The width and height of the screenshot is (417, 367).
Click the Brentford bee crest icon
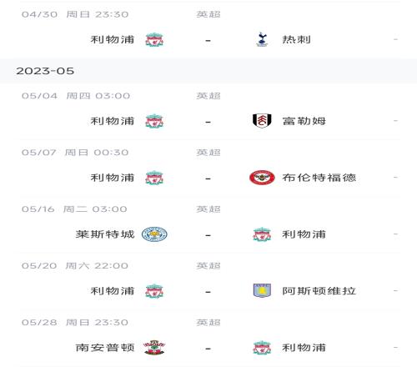pyautogui.click(x=262, y=178)
